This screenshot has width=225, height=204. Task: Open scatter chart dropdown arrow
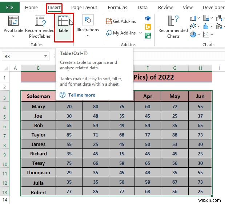212,34
